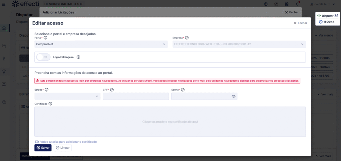Click the help icon beside Estado label
Screen dimensions: 341x161
click(47, 90)
